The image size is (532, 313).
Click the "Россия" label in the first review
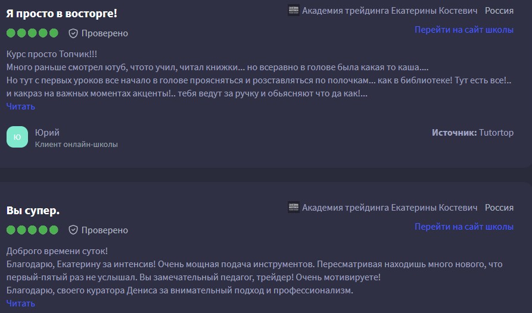499,10
